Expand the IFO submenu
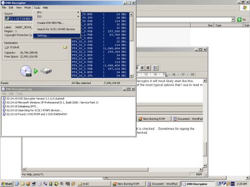This screenshot has width=250, height=187. 57,12
